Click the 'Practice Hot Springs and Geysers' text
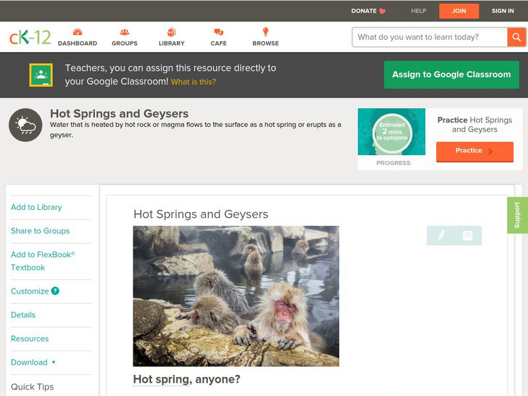This screenshot has height=396, width=528. point(475,125)
